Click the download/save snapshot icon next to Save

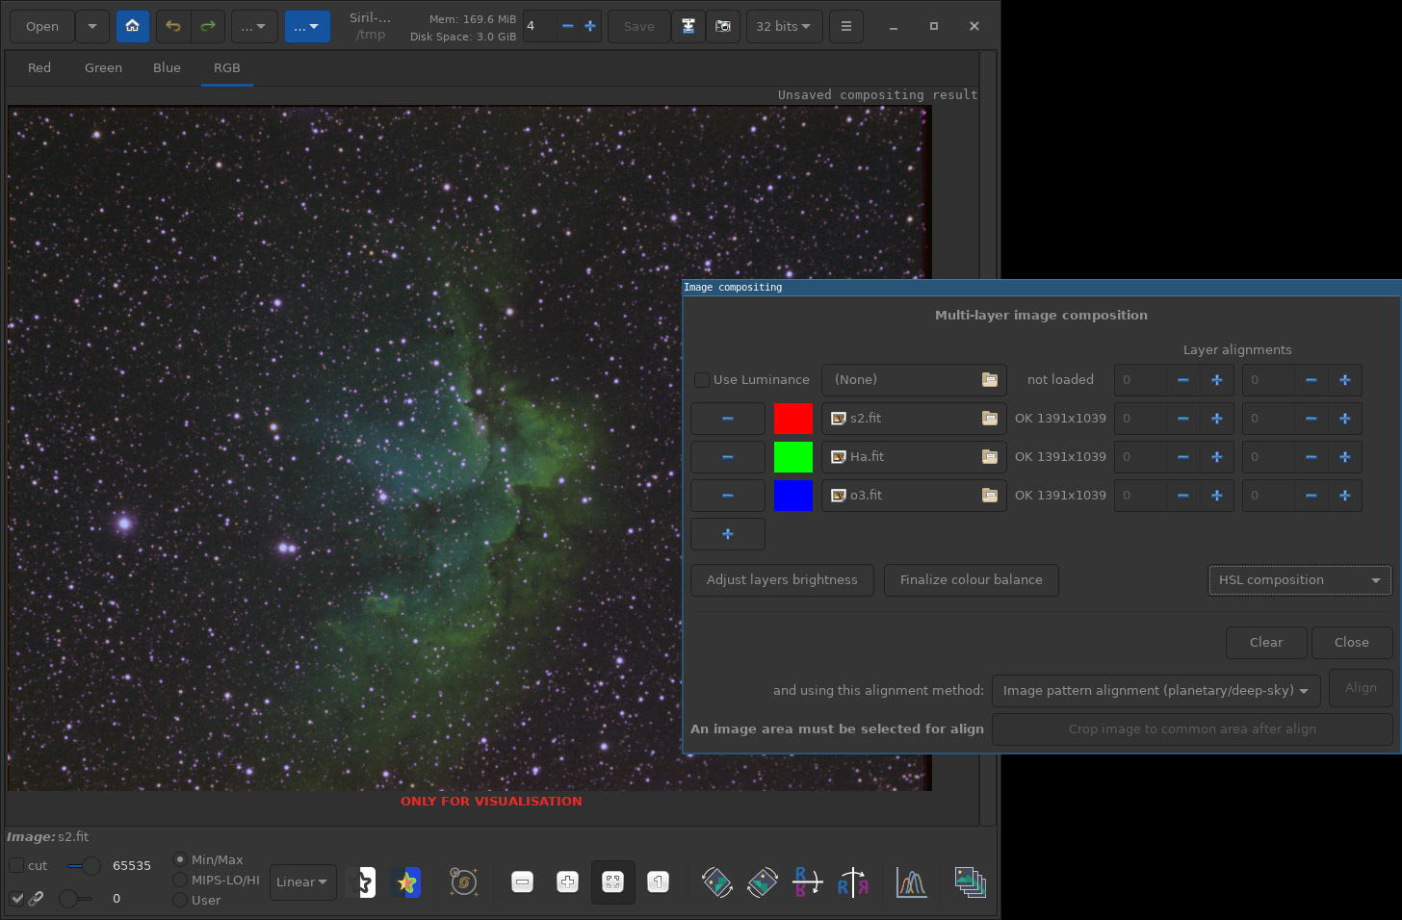(x=688, y=26)
